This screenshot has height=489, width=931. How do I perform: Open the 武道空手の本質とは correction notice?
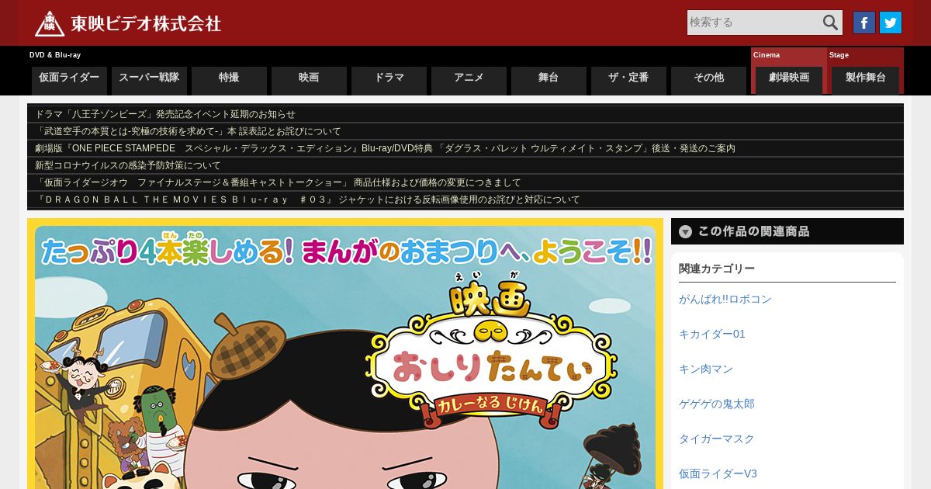pyautogui.click(x=188, y=131)
